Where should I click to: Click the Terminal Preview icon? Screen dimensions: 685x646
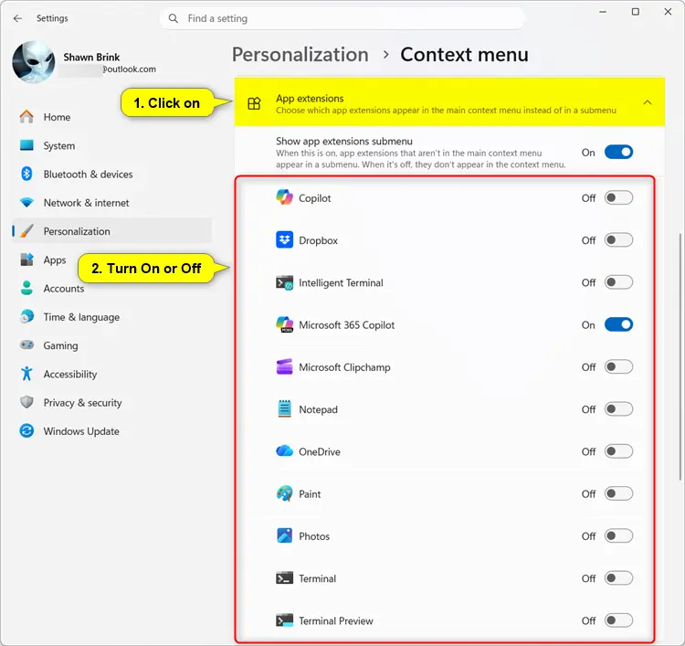284,620
